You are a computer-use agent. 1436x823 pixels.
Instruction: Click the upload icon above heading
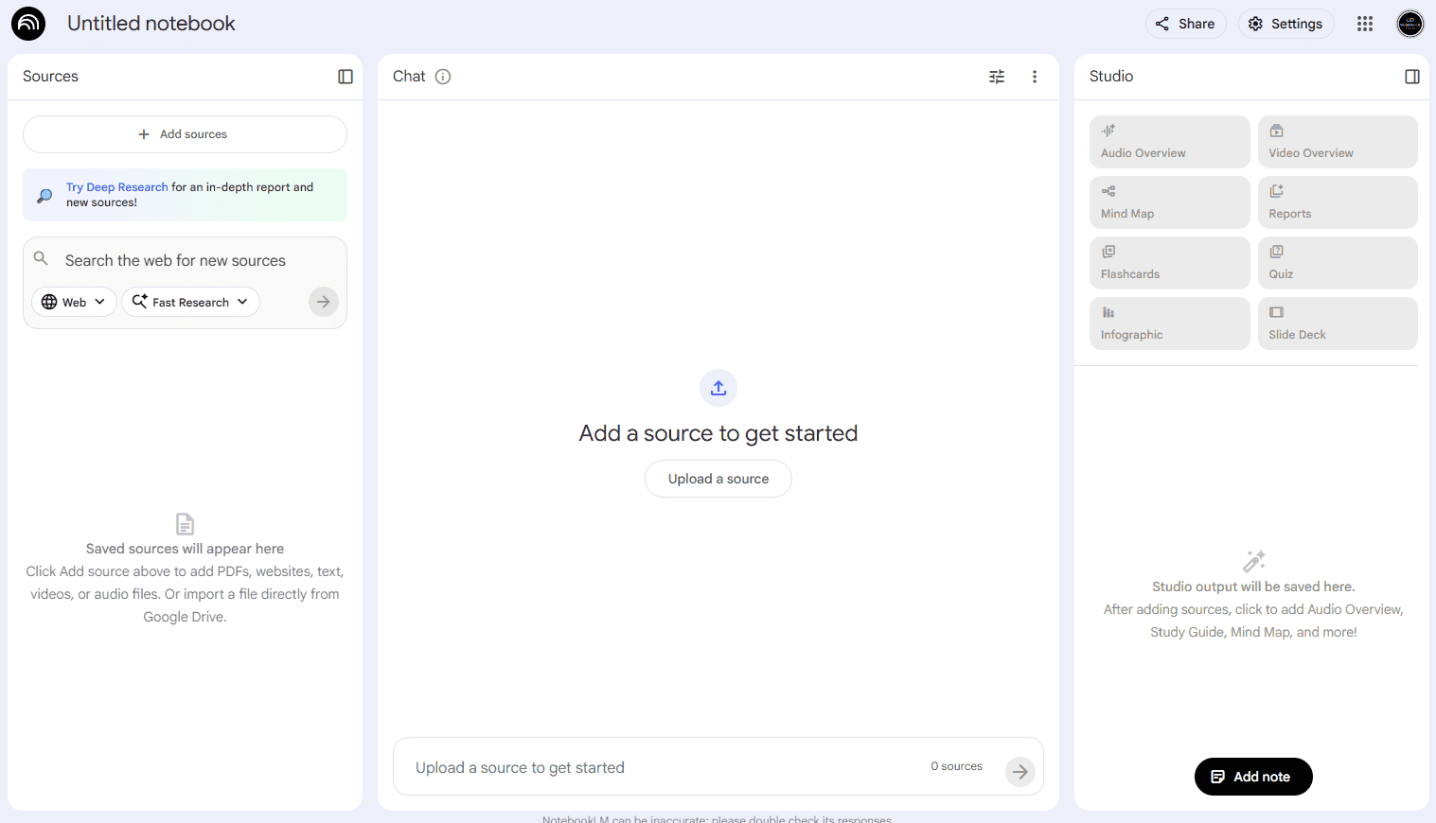pos(718,388)
